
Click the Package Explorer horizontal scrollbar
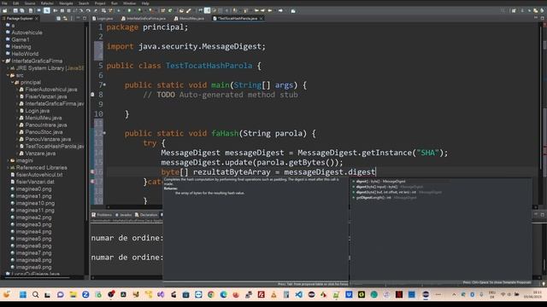(37, 278)
